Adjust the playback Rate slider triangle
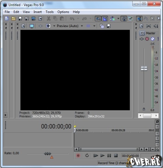Image resolution: width=163 pixels, height=168 pixels. click(52, 157)
